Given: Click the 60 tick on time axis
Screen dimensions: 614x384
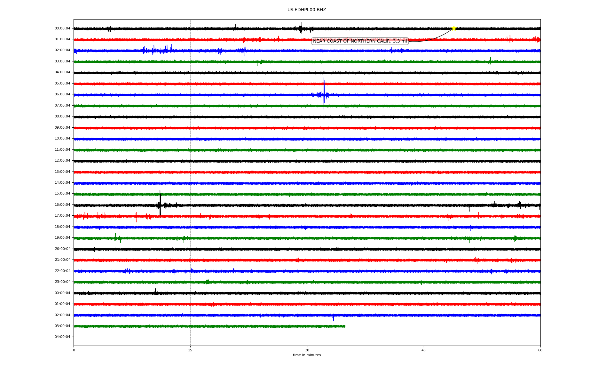Looking at the screenshot, I should click(540, 350).
